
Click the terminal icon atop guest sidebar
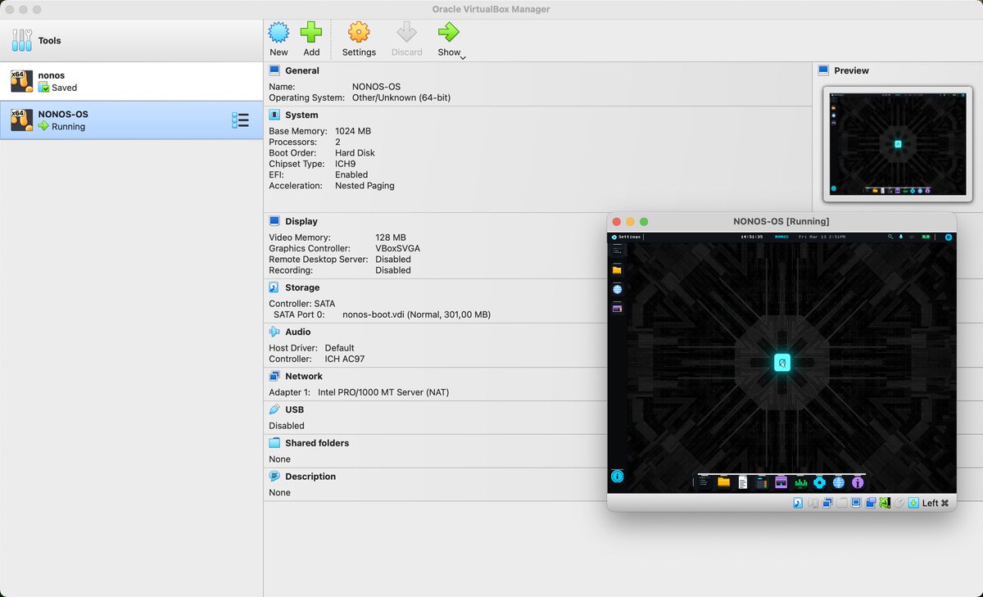[617, 251]
